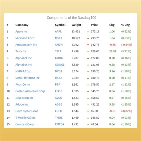Click the green up arrow beside Apple's price

click(88, 32)
